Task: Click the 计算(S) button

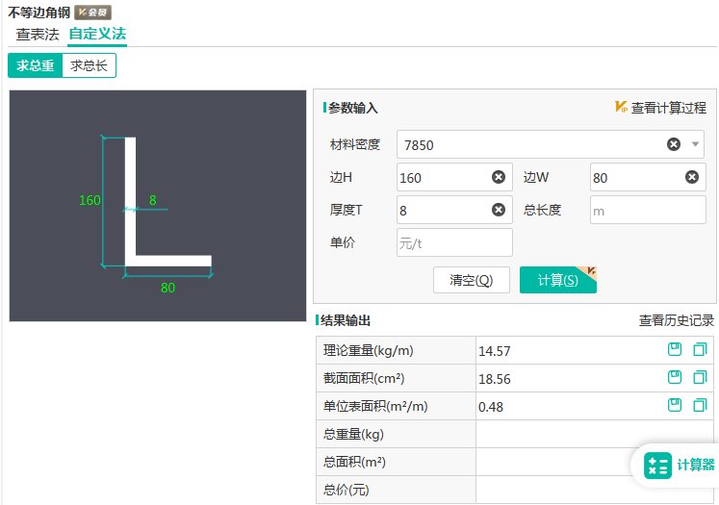Action: point(558,280)
